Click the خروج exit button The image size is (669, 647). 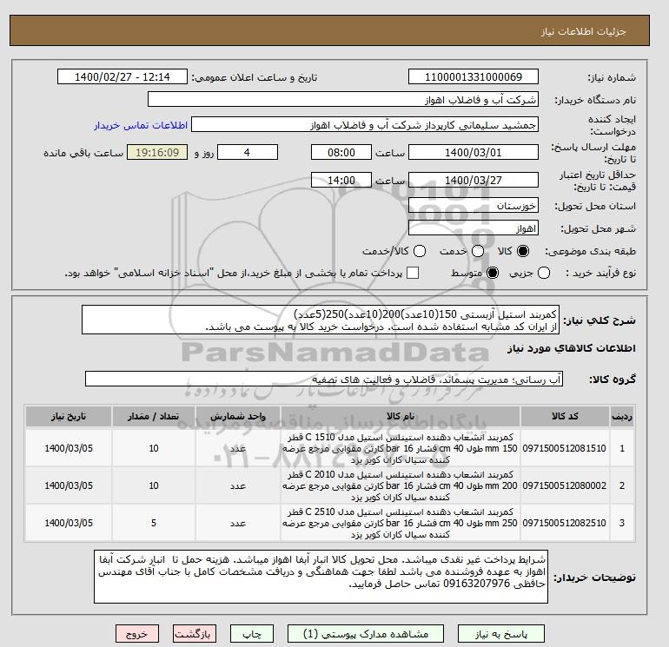pyautogui.click(x=137, y=634)
